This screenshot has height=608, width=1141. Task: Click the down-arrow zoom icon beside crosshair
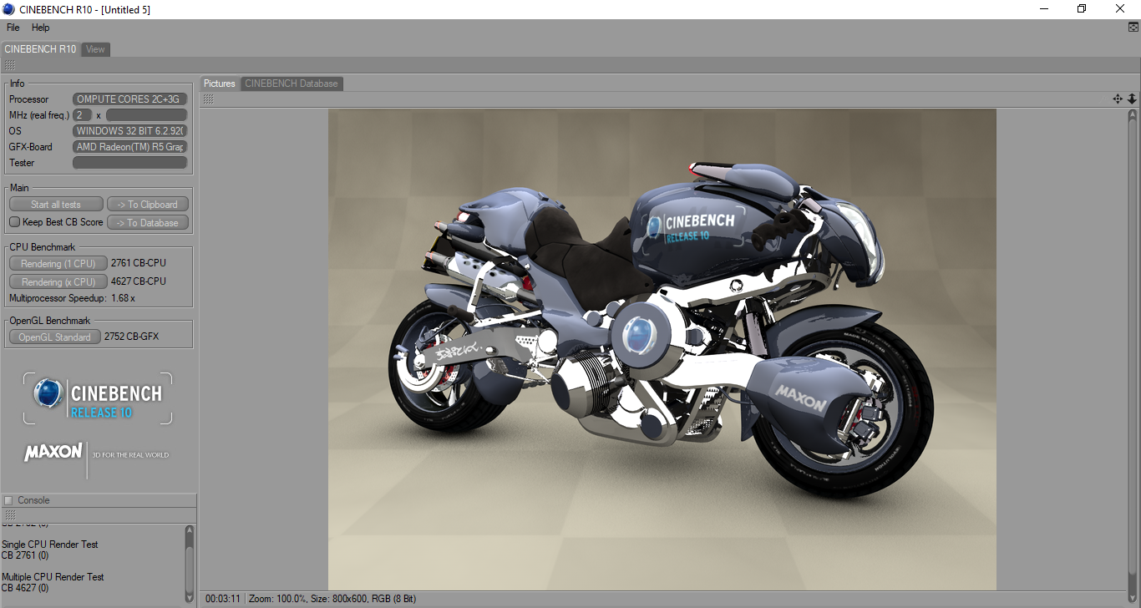[1132, 99]
